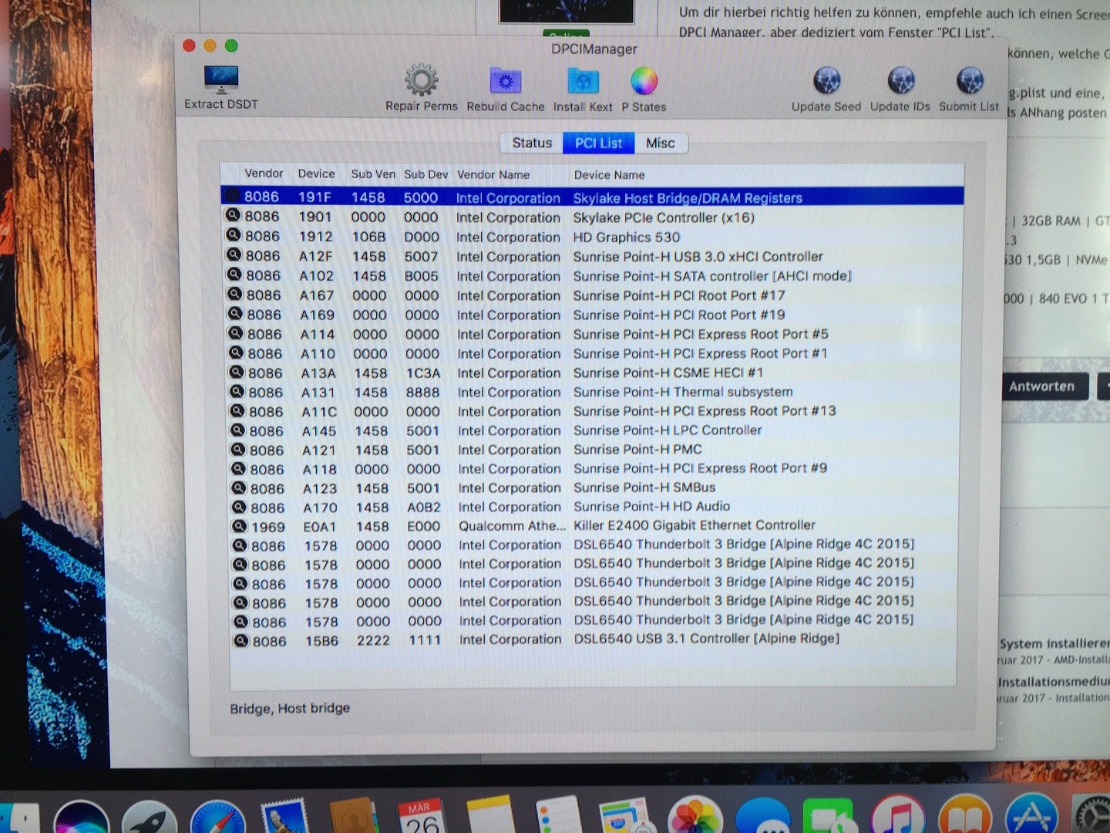Click sub device value 1C3A
This screenshot has width=1110, height=833.
click(423, 373)
